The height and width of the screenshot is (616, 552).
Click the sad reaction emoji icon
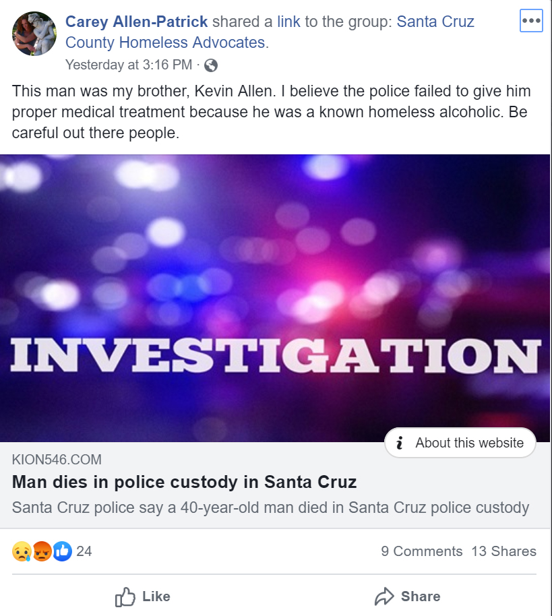[x=22, y=552]
